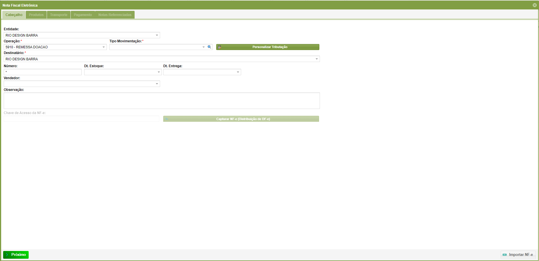Switch to the Produtos tab
The width and height of the screenshot is (539, 261).
[36, 15]
